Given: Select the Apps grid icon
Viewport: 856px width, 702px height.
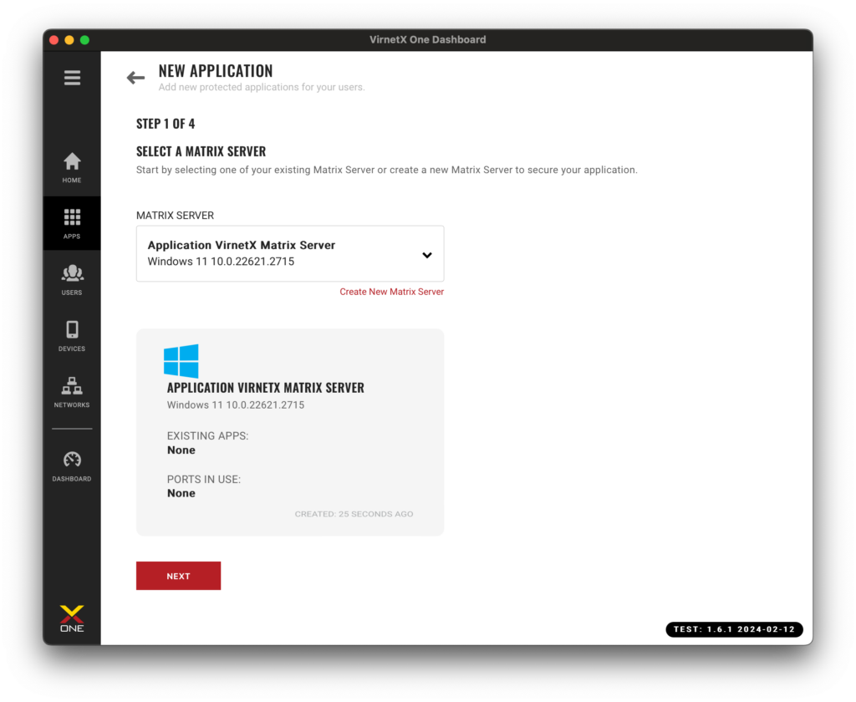Looking at the screenshot, I should pyautogui.click(x=72, y=223).
